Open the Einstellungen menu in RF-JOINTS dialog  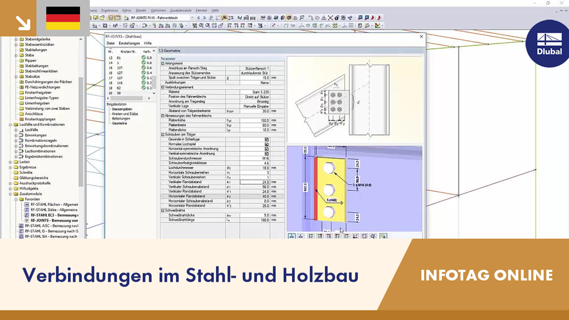(129, 43)
